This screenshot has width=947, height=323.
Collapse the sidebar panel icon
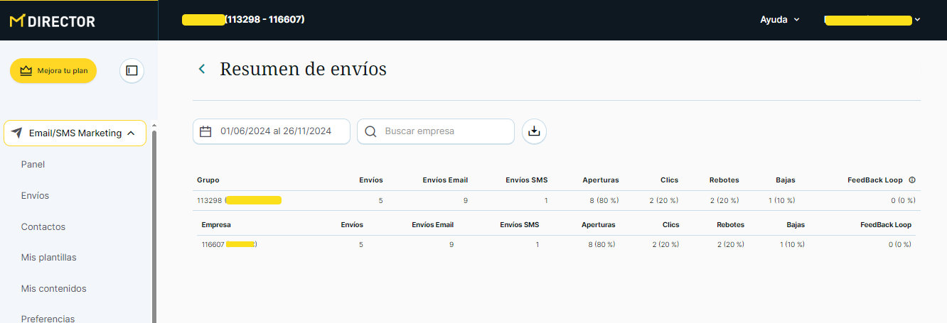pyautogui.click(x=132, y=70)
